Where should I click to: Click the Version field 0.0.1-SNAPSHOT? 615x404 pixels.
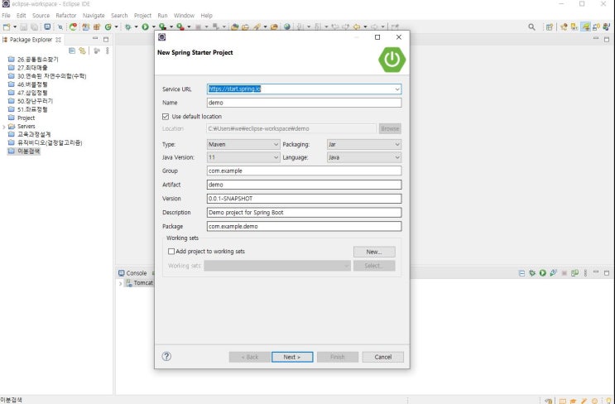tap(304, 199)
